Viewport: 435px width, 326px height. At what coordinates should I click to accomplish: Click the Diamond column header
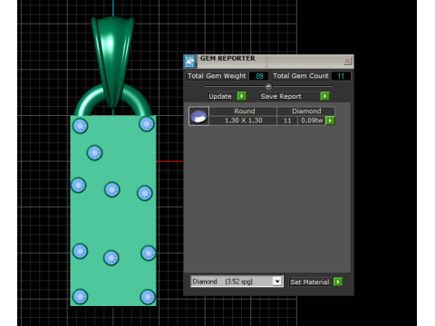click(x=306, y=111)
